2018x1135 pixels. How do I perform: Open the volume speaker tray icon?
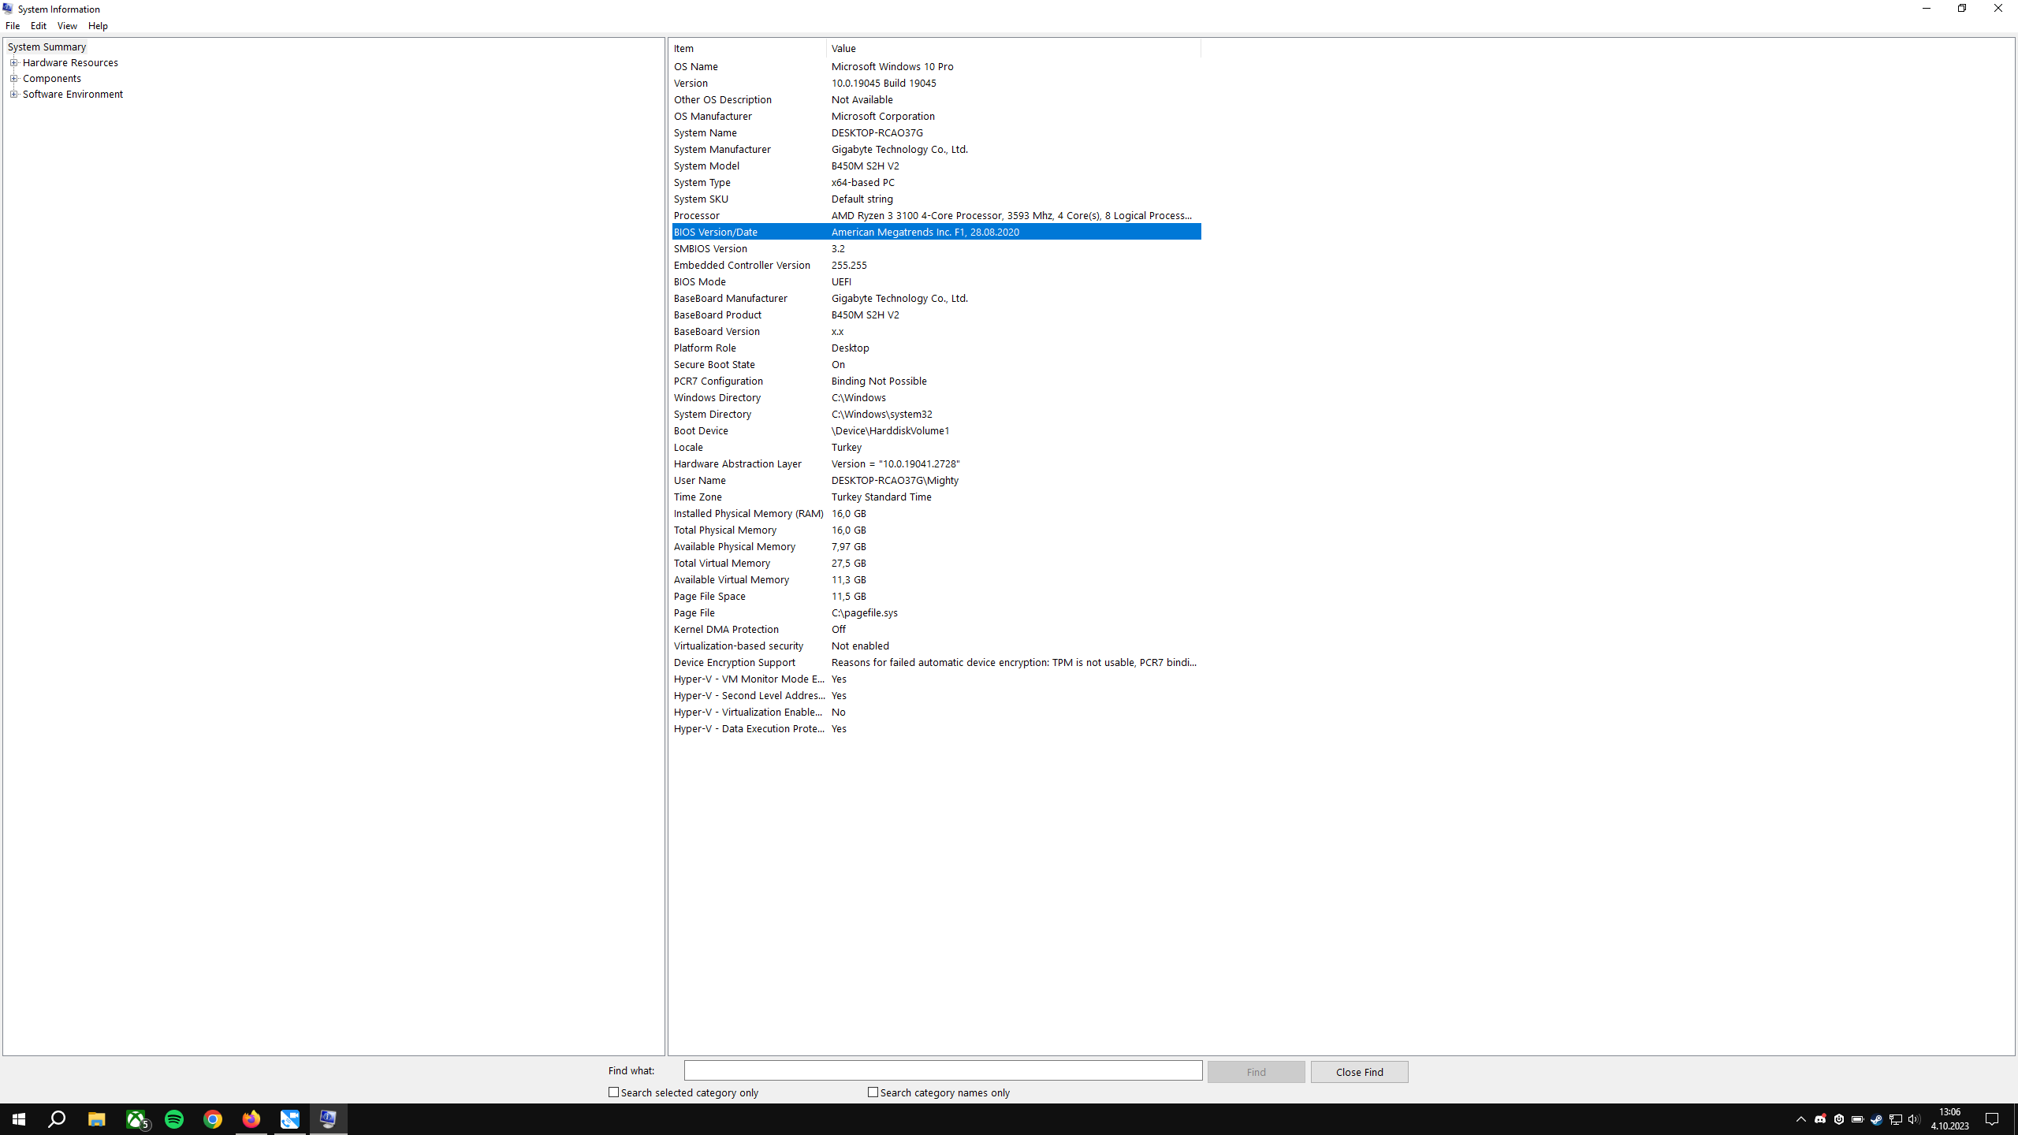click(1914, 1119)
